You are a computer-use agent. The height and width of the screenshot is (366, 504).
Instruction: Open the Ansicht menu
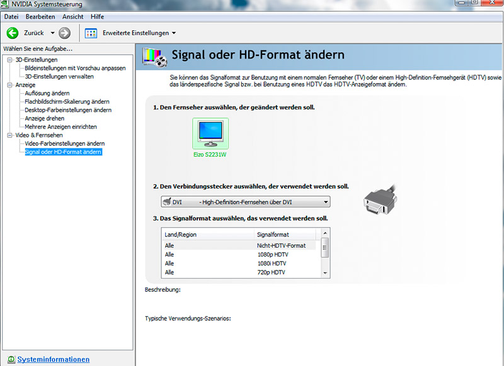coord(72,16)
